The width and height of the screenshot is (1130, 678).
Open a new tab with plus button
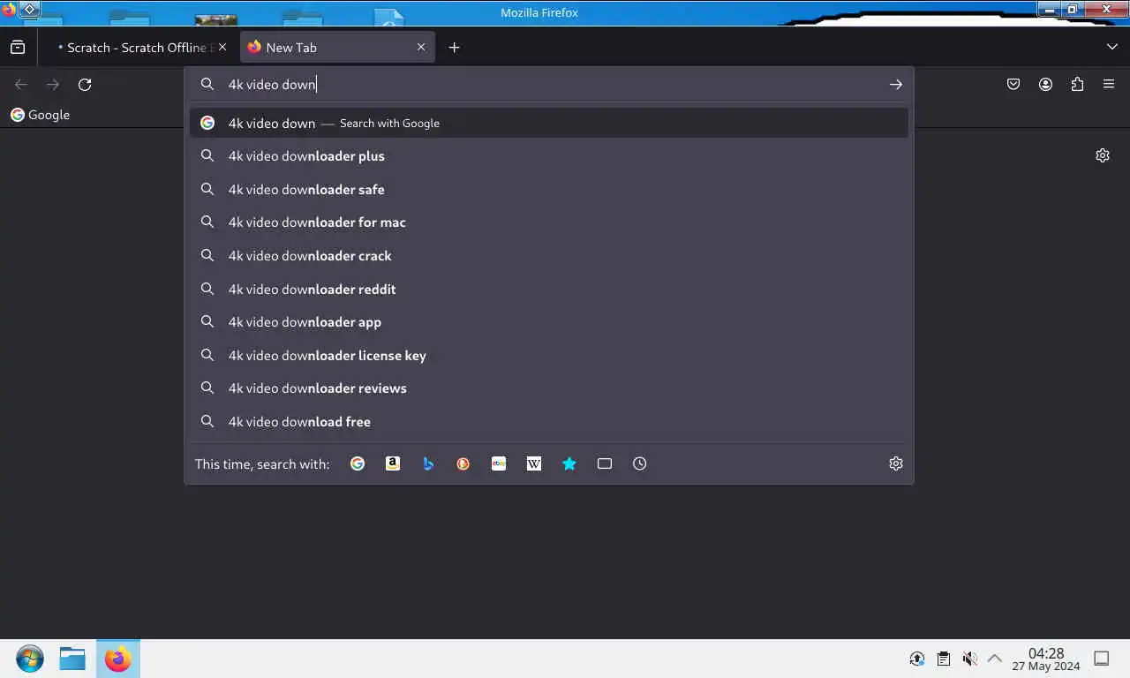454,48
